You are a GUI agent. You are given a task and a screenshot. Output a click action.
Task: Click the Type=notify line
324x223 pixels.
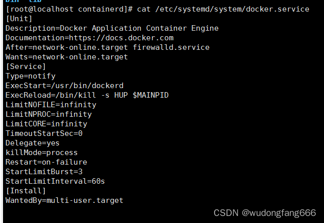click(x=30, y=76)
